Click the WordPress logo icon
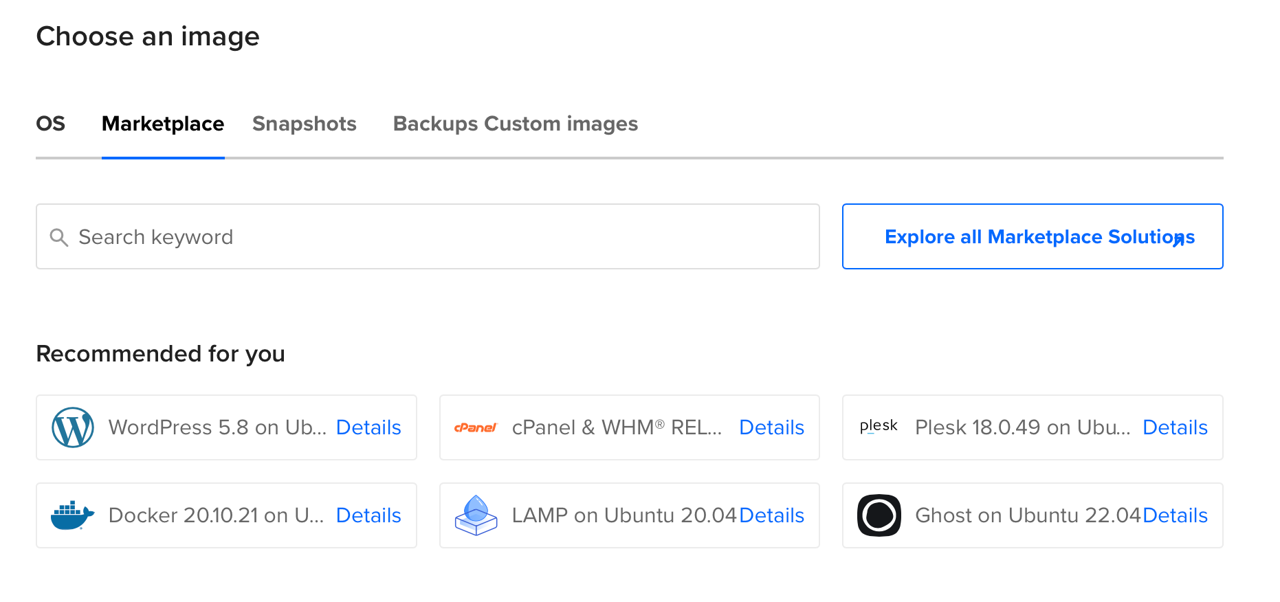 pos(73,427)
